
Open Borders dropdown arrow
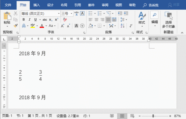coord(104,26)
